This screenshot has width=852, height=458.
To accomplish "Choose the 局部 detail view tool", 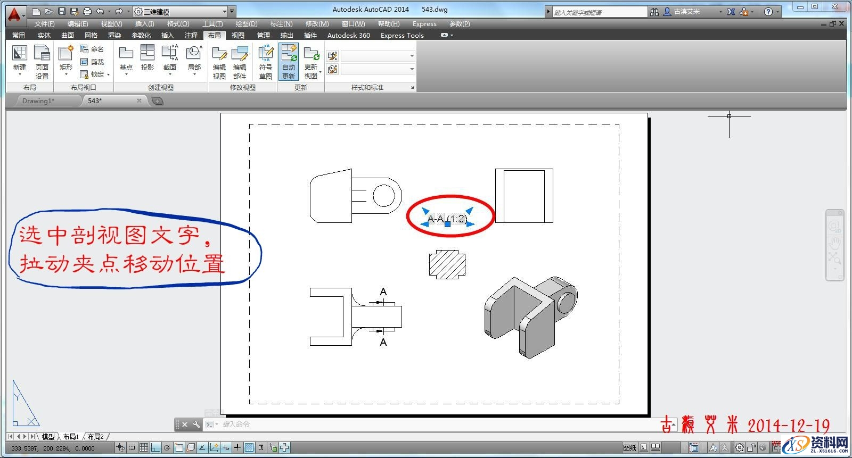I will [x=194, y=57].
